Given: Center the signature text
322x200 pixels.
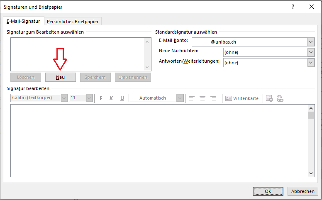Looking at the screenshot, I should coord(202,98).
